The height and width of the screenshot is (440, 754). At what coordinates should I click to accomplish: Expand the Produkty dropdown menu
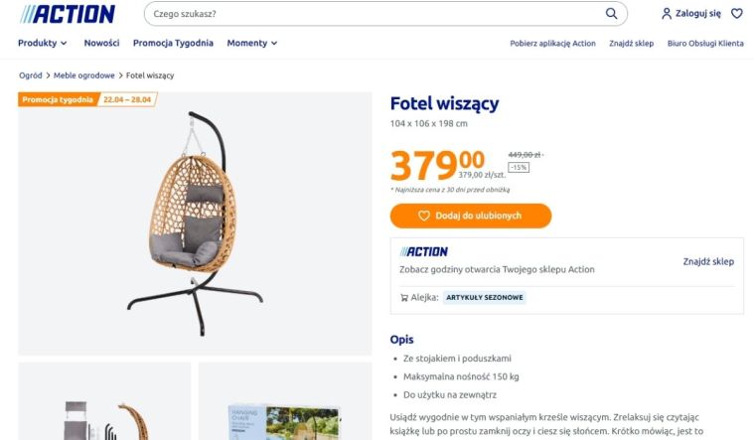(43, 43)
